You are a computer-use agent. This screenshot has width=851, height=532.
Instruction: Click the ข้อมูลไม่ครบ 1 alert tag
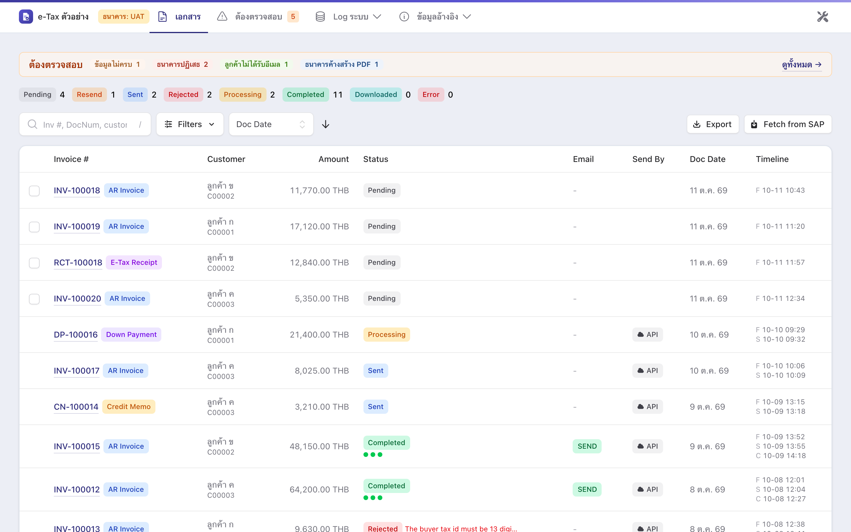click(x=117, y=64)
